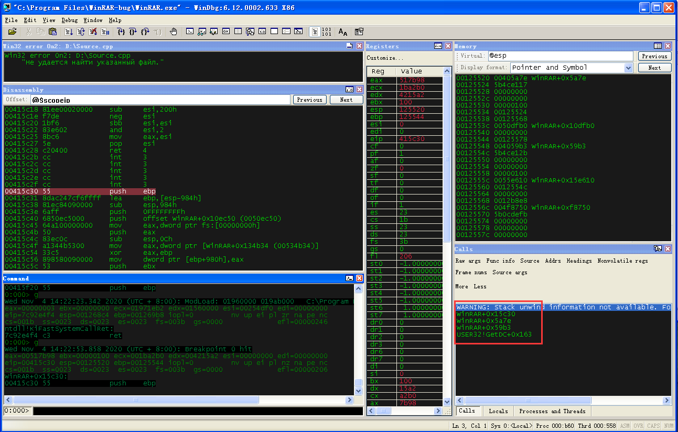
Task: Open the Registers window toolbar icon
Action: [226, 32]
